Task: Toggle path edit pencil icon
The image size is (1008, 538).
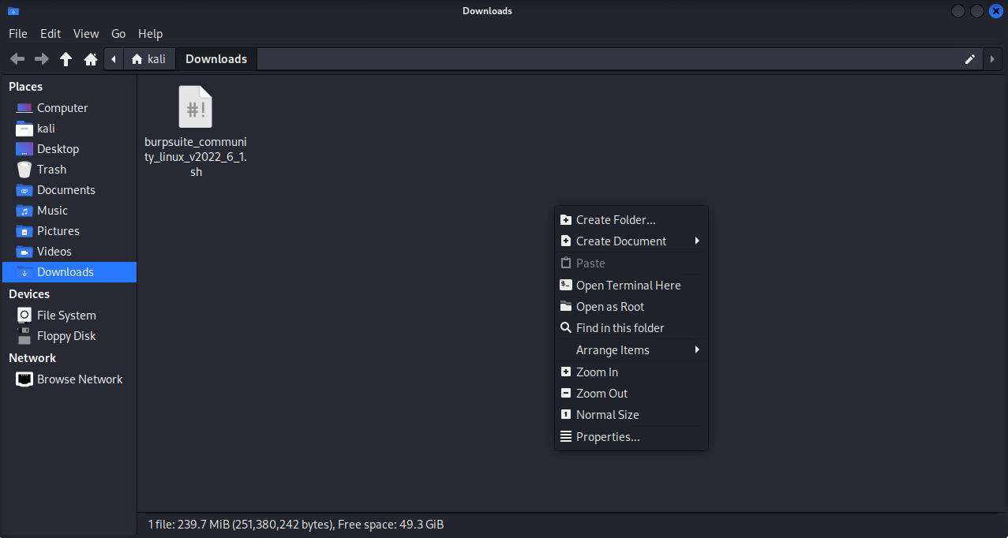Action: click(970, 59)
